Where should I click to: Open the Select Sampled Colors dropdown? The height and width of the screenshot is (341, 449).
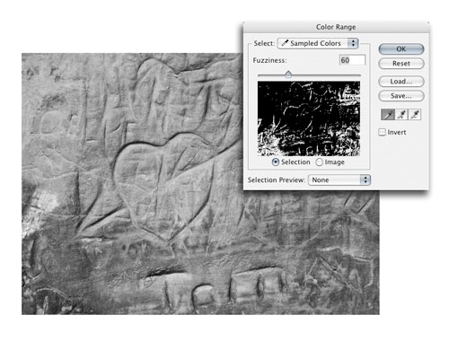(318, 43)
